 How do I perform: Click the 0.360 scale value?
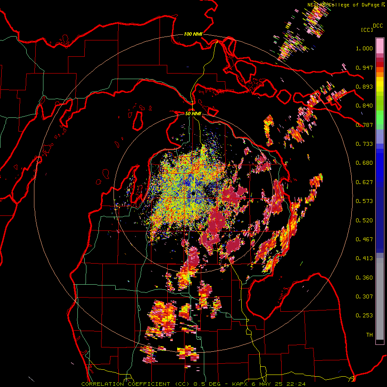click(364, 278)
